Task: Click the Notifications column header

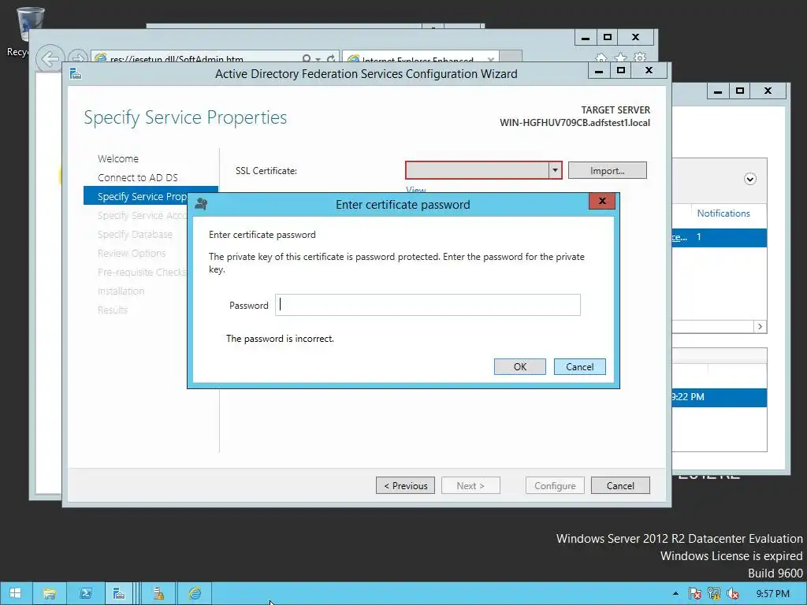Action: tap(723, 213)
